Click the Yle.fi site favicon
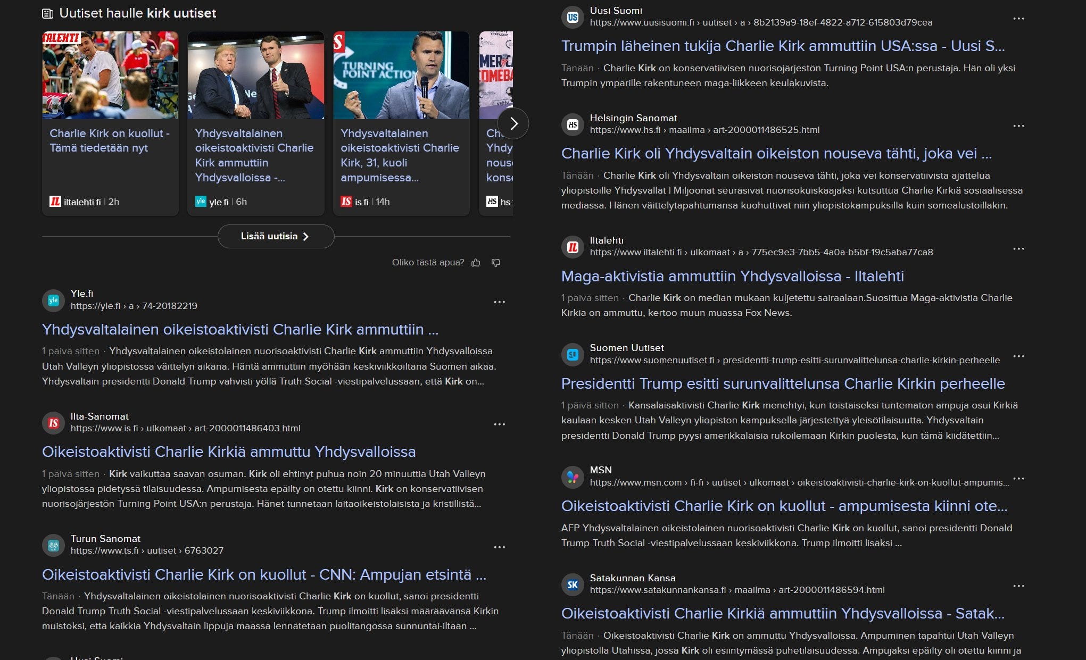The width and height of the screenshot is (1086, 660). [x=53, y=300]
